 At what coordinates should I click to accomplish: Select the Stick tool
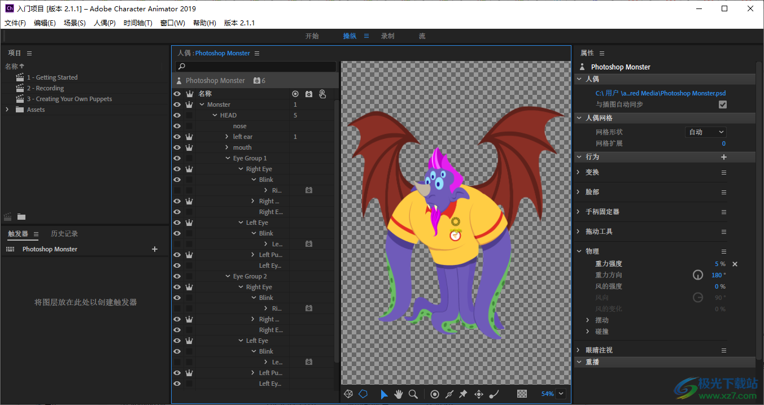(x=449, y=394)
